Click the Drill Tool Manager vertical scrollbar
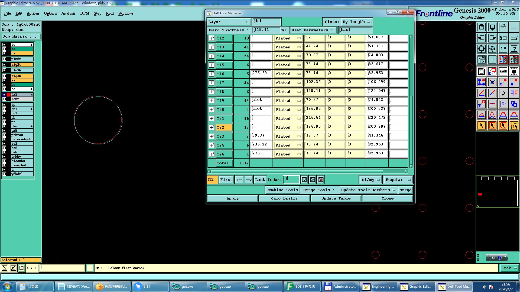This screenshot has height=292, width=520. (411, 101)
